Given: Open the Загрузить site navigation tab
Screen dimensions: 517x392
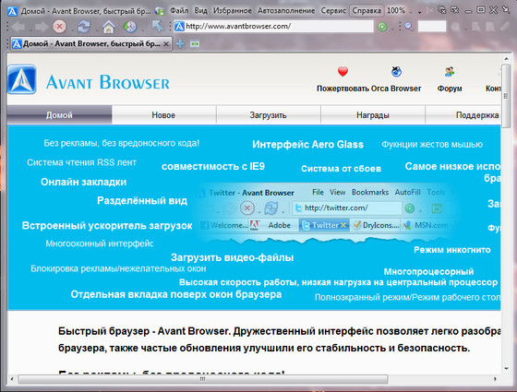Looking at the screenshot, I should (x=268, y=115).
